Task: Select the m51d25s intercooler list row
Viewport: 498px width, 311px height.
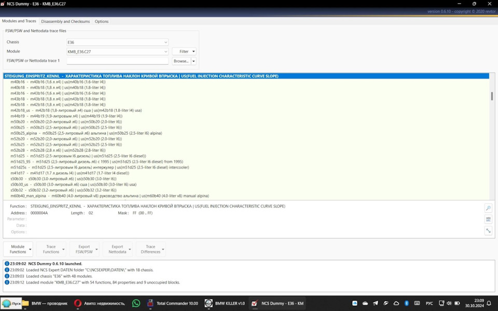Action: tap(246, 167)
